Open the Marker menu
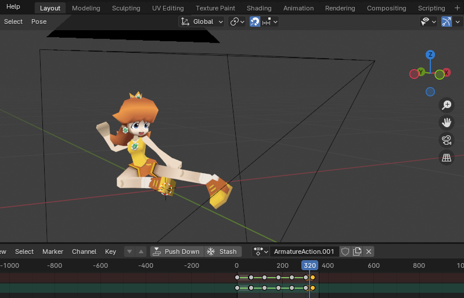Viewport: 464px width, 298px height. 53,252
